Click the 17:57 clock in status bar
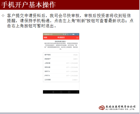The image size is (140, 114). tap(77, 34)
